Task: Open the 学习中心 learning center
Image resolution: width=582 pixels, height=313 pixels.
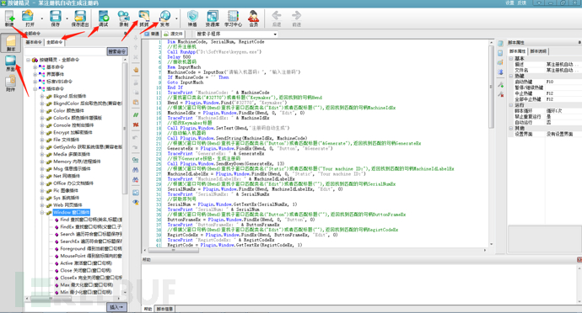Action: pos(233,19)
